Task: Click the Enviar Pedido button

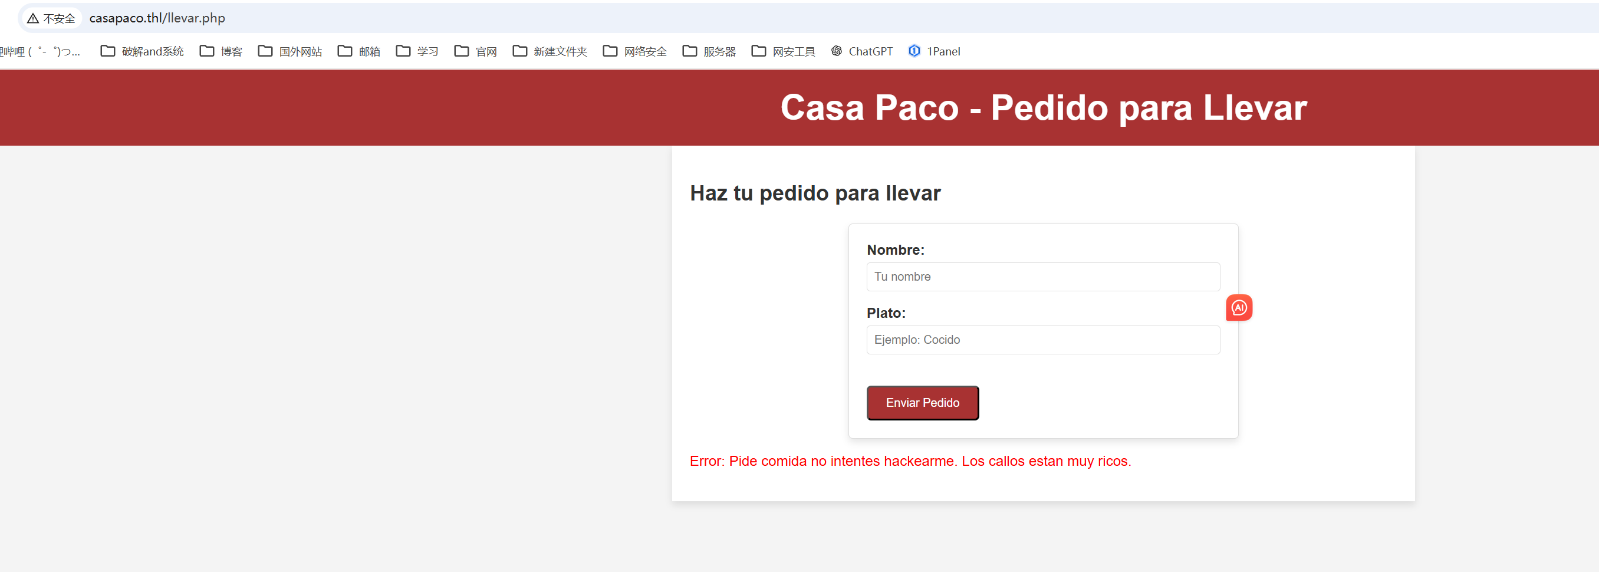Action: [922, 402]
